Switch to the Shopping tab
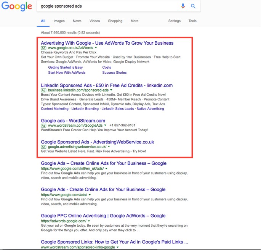261x250 pixels. coord(115,21)
